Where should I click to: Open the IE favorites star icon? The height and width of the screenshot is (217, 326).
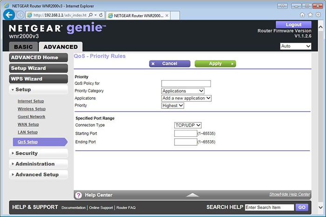click(310, 15)
